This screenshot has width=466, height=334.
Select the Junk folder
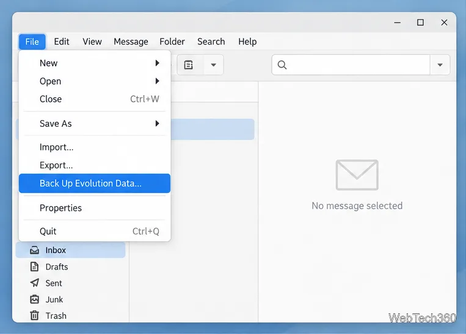tap(70, 299)
